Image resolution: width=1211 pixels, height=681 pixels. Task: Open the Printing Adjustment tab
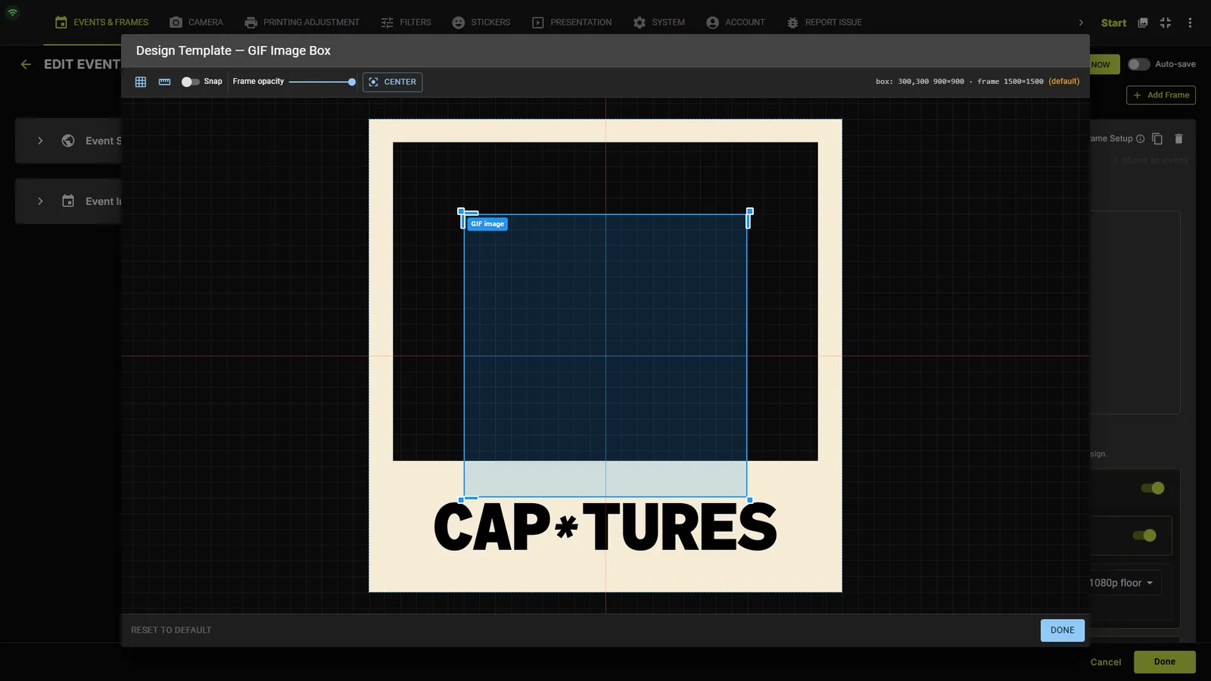pos(302,23)
